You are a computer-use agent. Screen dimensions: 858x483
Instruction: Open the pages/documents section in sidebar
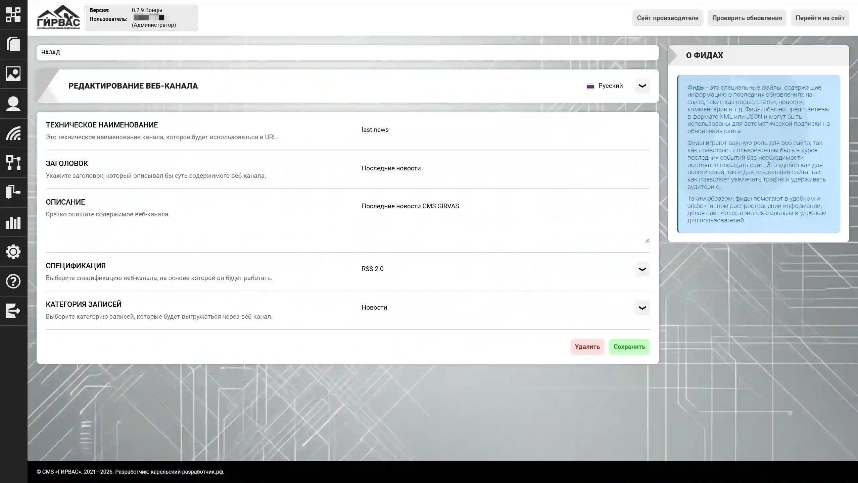pos(13,44)
